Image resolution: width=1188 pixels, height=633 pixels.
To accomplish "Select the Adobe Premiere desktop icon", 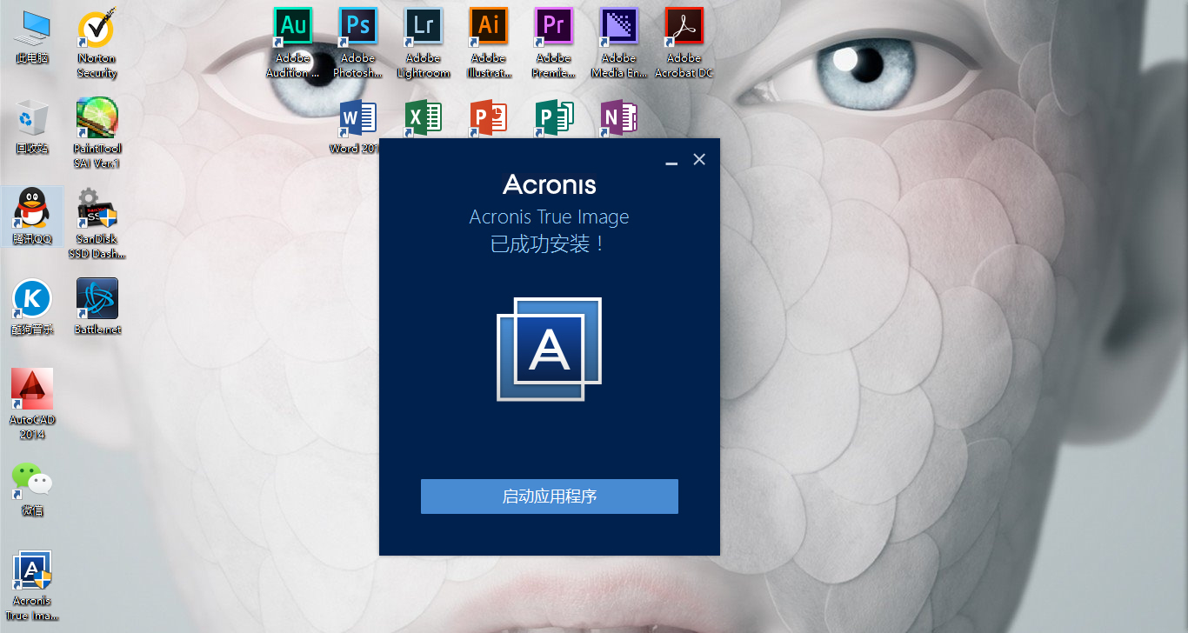I will (554, 43).
